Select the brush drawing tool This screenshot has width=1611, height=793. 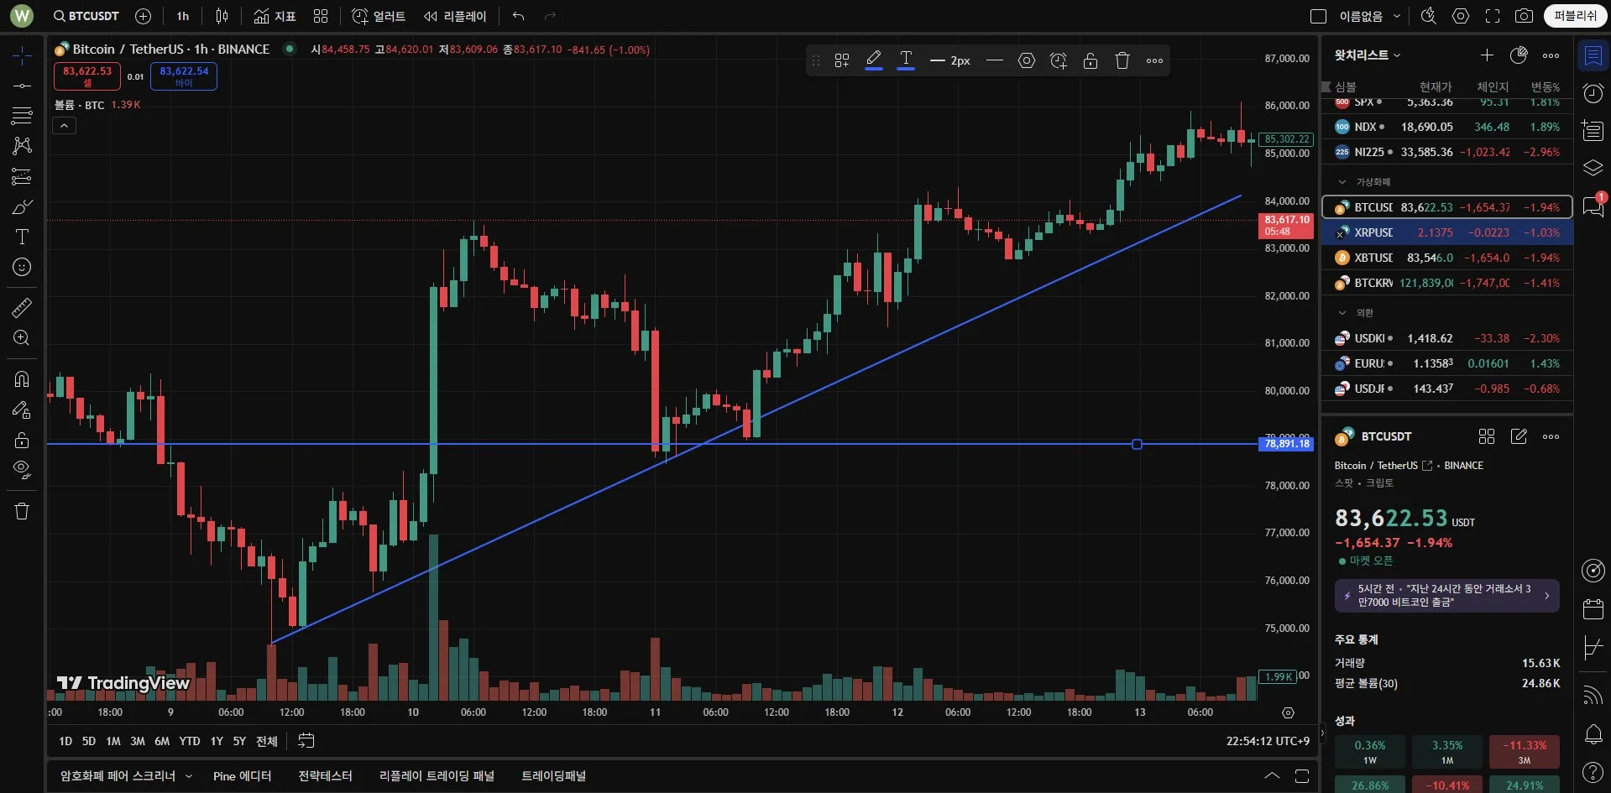pos(22,206)
